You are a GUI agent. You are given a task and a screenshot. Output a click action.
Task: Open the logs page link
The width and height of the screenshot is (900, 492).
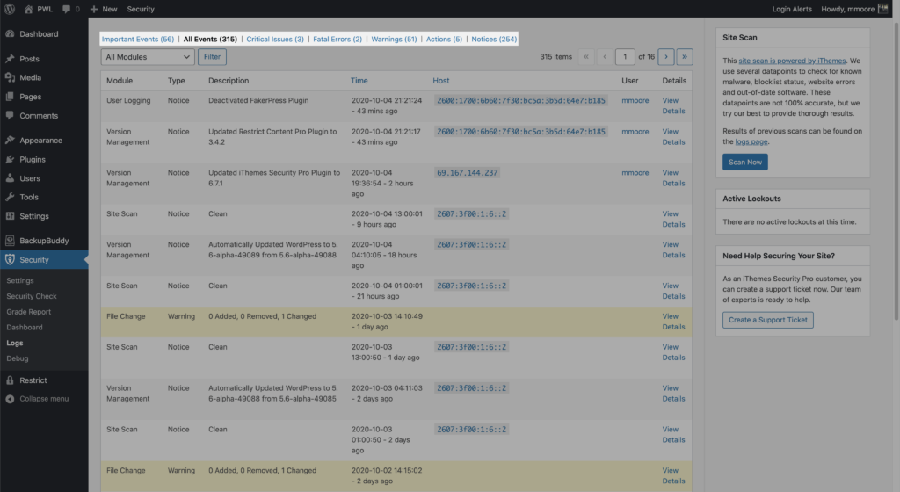point(751,141)
